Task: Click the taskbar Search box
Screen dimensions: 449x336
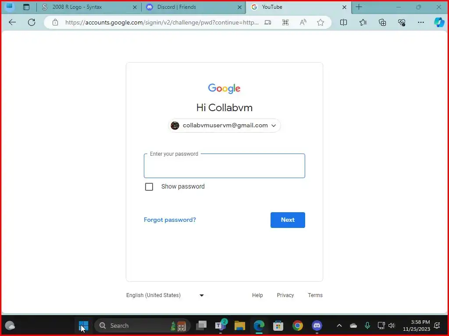Action: point(143,325)
